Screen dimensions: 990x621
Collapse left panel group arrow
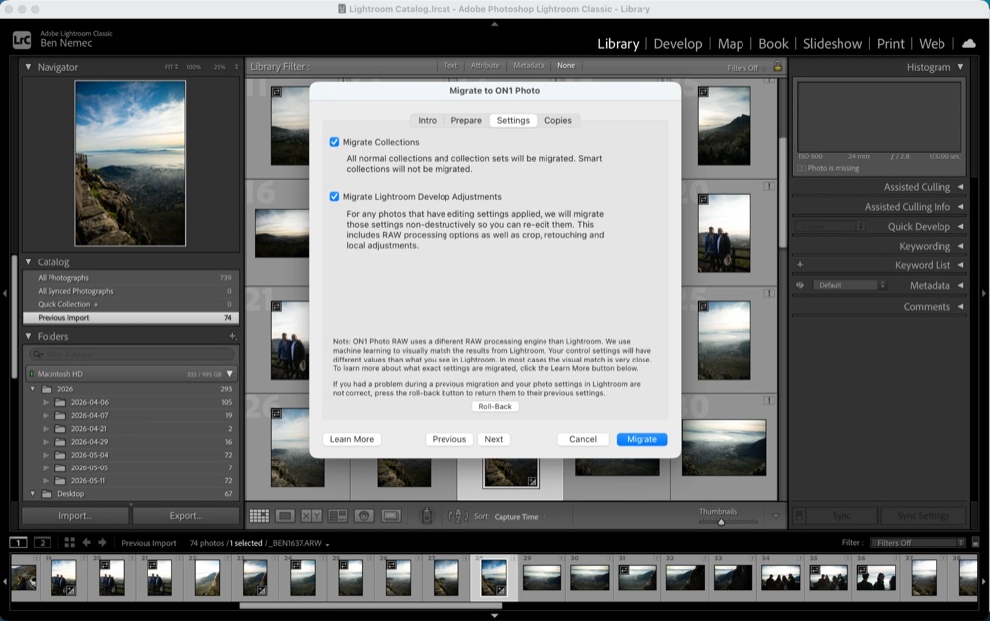pos(5,293)
